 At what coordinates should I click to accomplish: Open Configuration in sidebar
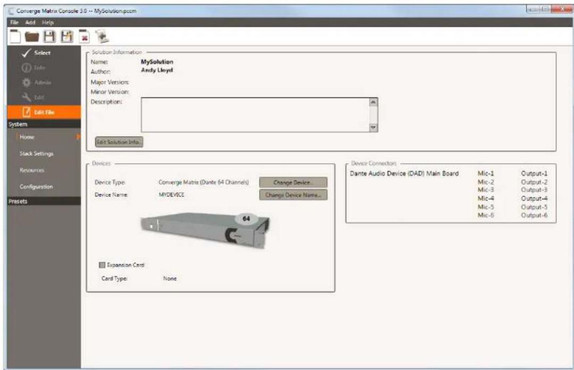pos(36,187)
